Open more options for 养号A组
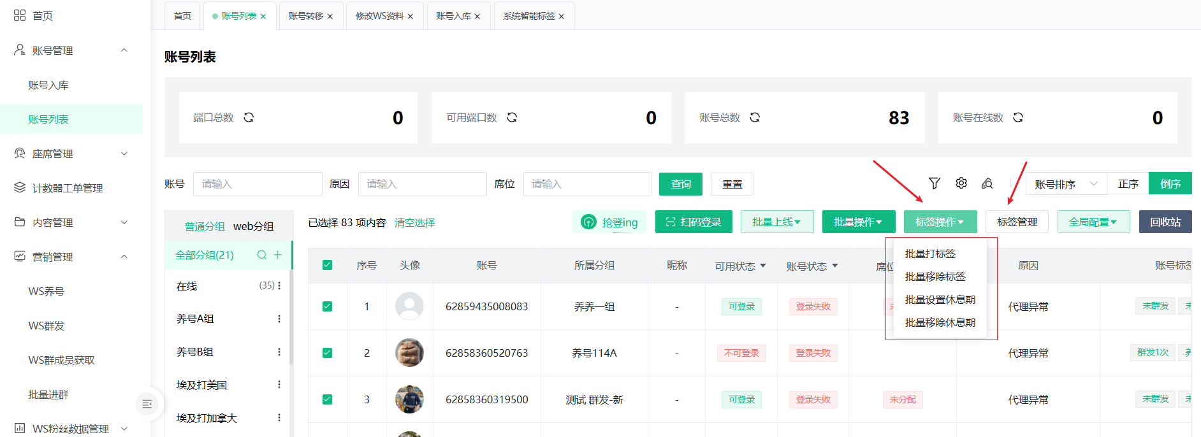The width and height of the screenshot is (1201, 437). 279,319
